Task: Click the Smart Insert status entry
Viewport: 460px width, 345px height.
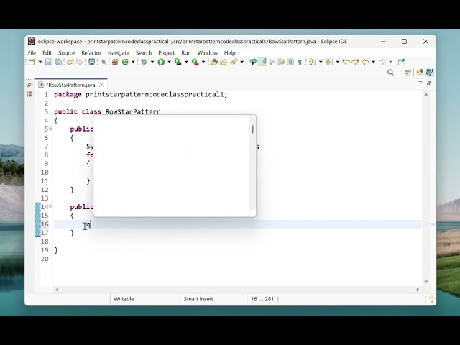Action: 198,299
